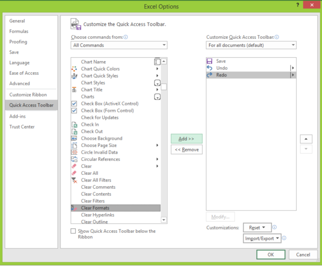Select Check Box (ActiveX Control) command
This screenshot has height=266, width=322.
109,104
